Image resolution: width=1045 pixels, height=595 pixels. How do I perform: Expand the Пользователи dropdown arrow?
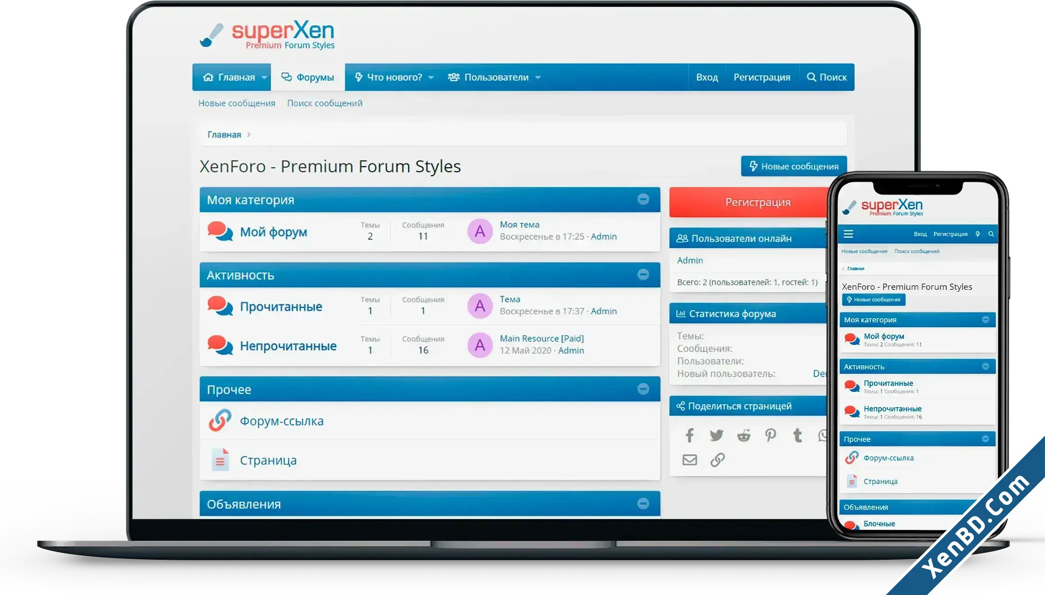pos(538,78)
